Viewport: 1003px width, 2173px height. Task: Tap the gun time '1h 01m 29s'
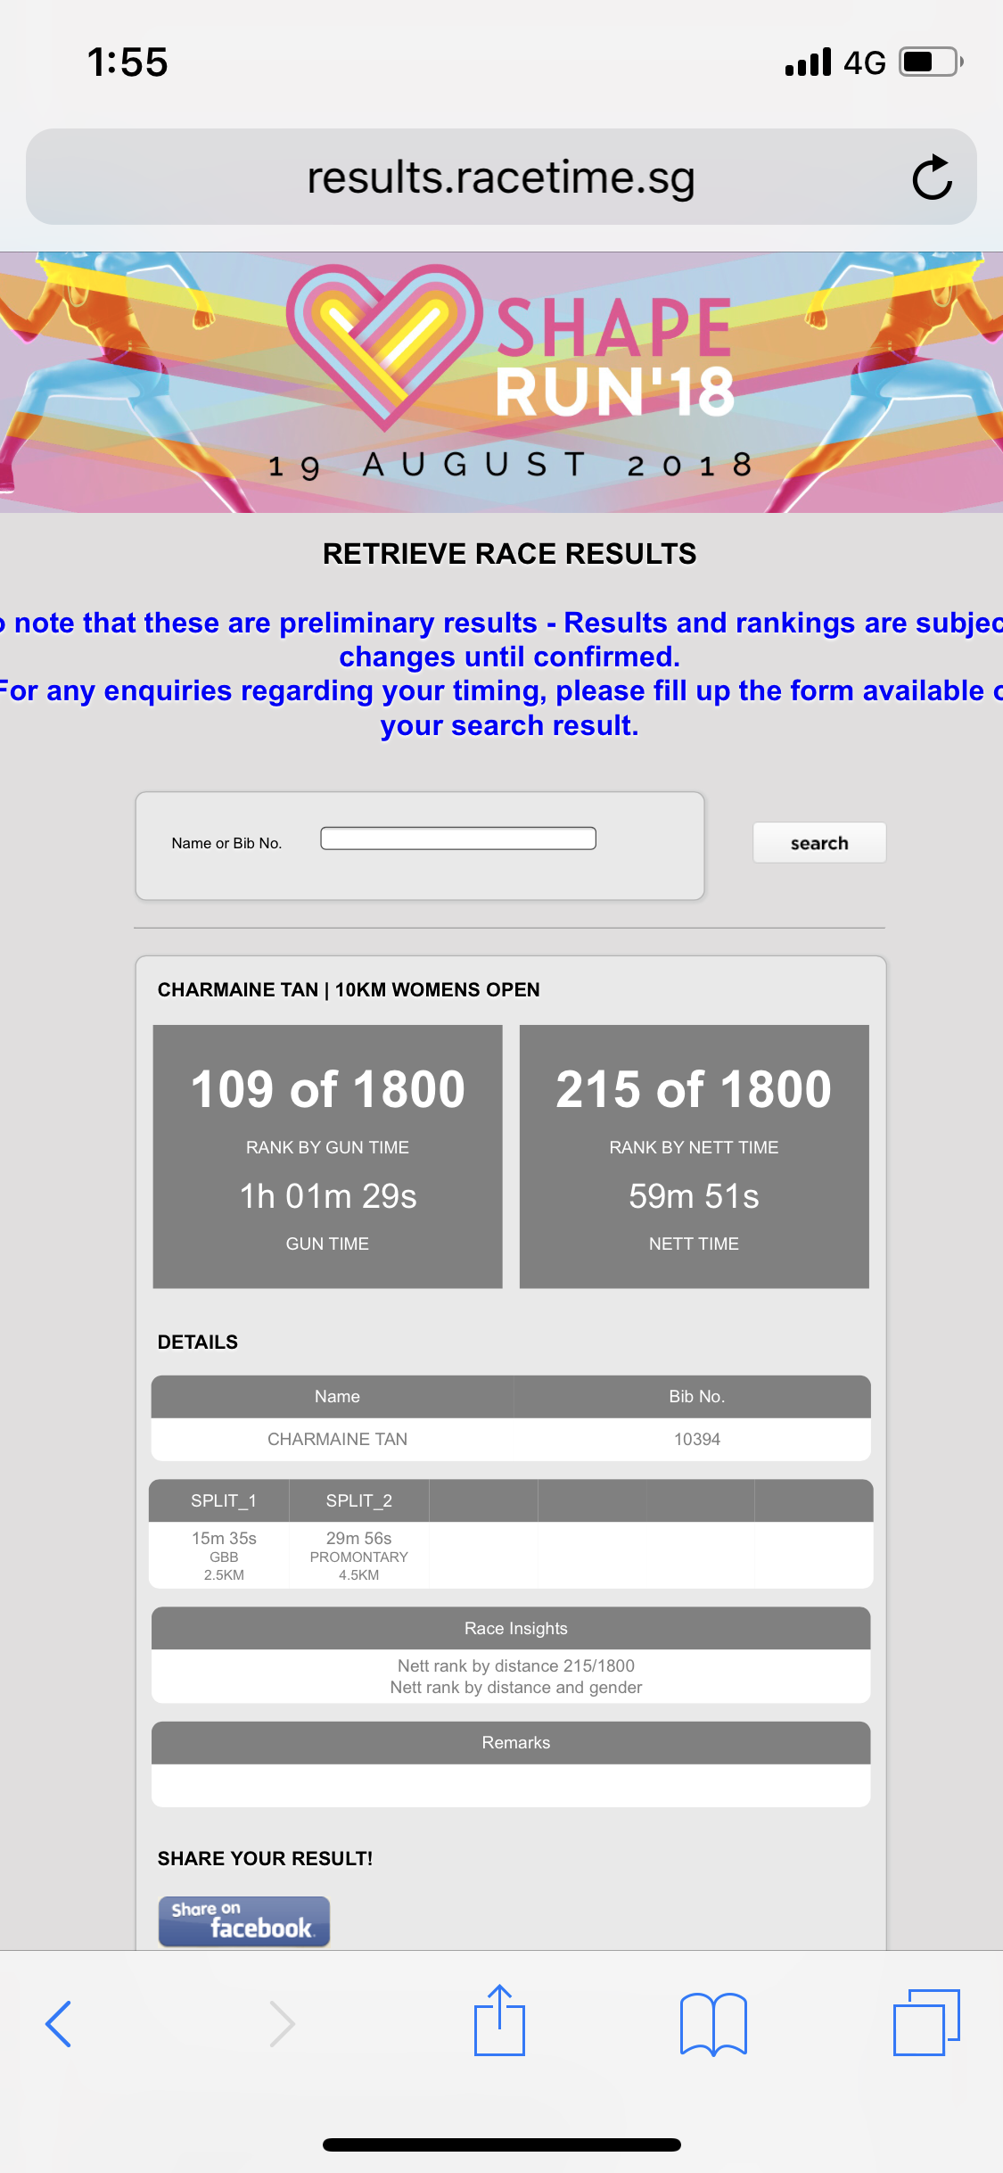tap(328, 1196)
